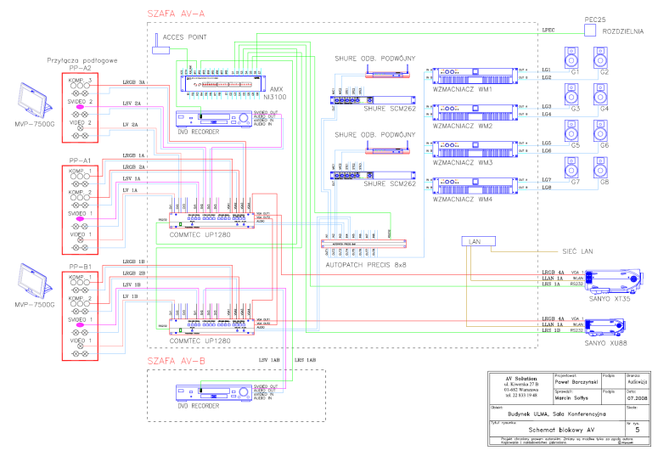Click the PP-B1 floor box SVIDEO 1 connector
The image size is (658, 456).
(80, 325)
